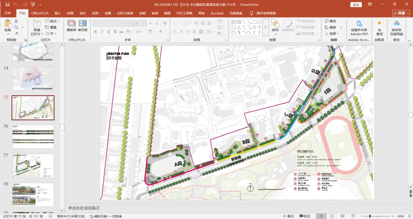Click the Format Painter brush icon
This screenshot has width=413, height=219.
click(16, 34)
